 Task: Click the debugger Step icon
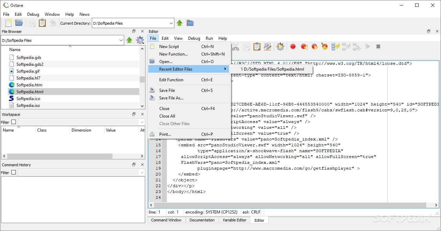coord(335,47)
